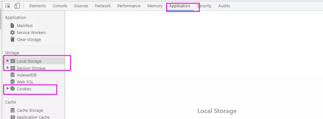
Task: Click the Cookies cookie icon
Action: [13, 88]
